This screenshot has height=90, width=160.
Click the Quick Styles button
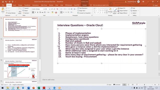tap(115, 11)
